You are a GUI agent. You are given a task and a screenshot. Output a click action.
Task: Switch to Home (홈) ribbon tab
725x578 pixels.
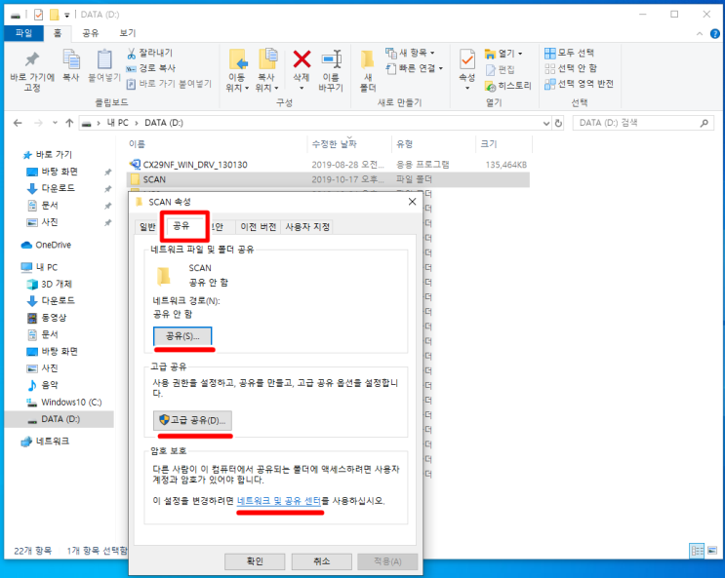tap(58, 33)
